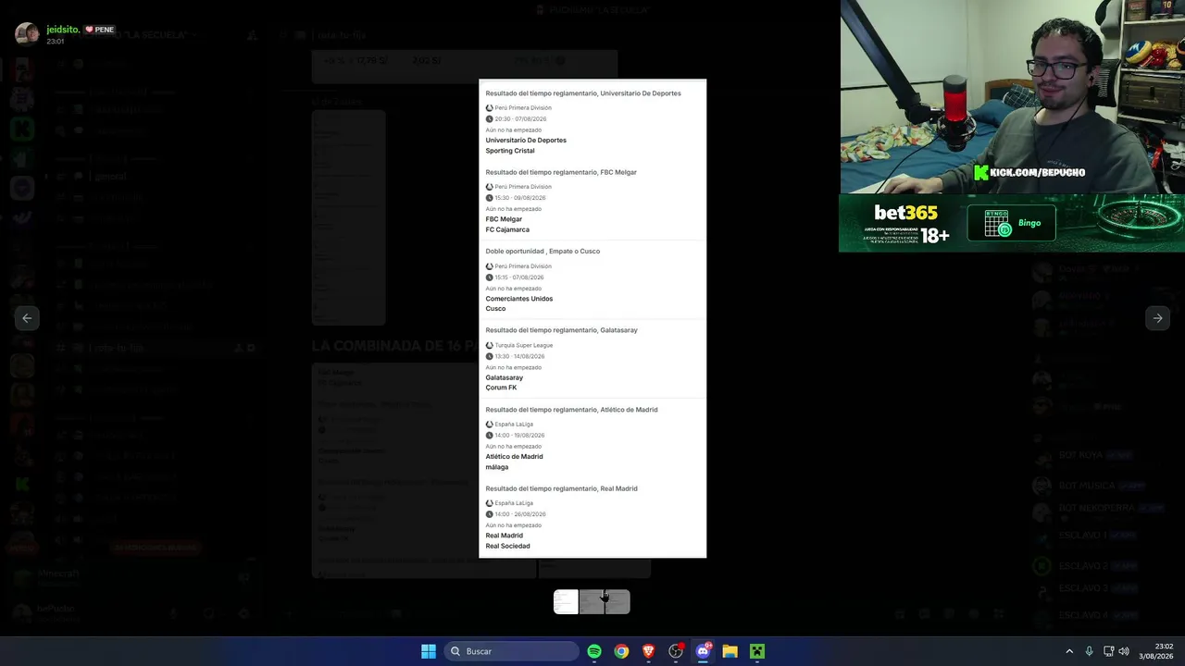Click the time 15:30 - 09/08/2026

pyautogui.click(x=520, y=198)
